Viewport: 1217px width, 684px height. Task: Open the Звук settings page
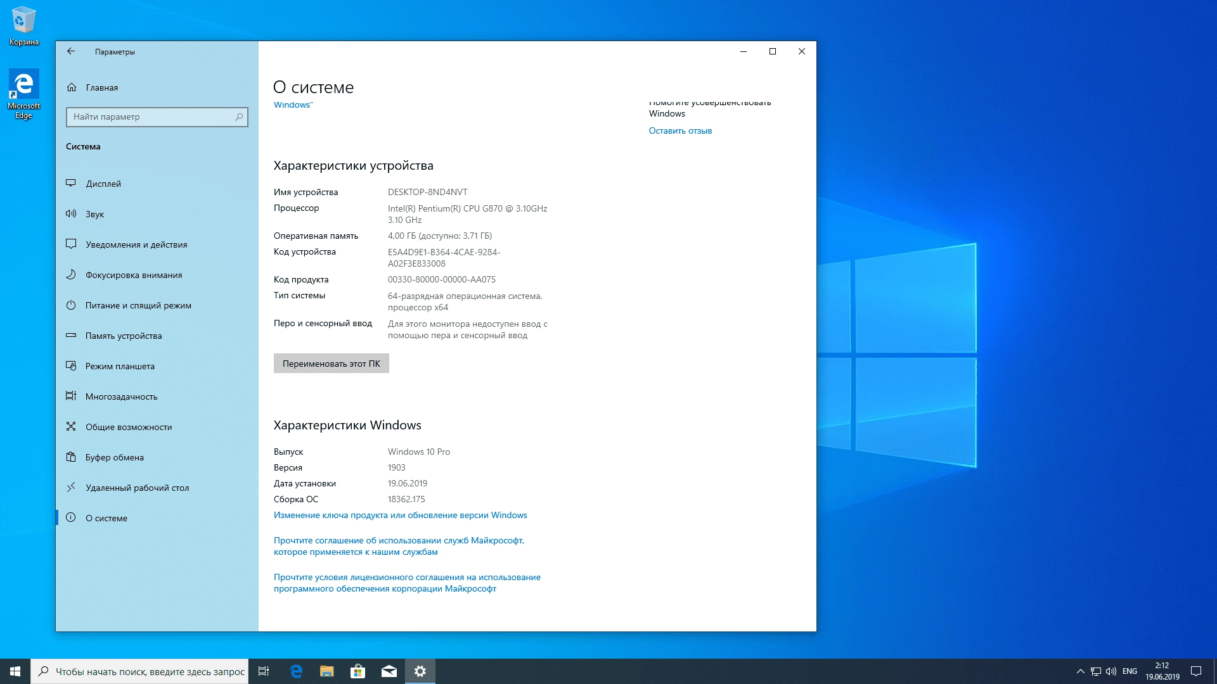coord(157,214)
